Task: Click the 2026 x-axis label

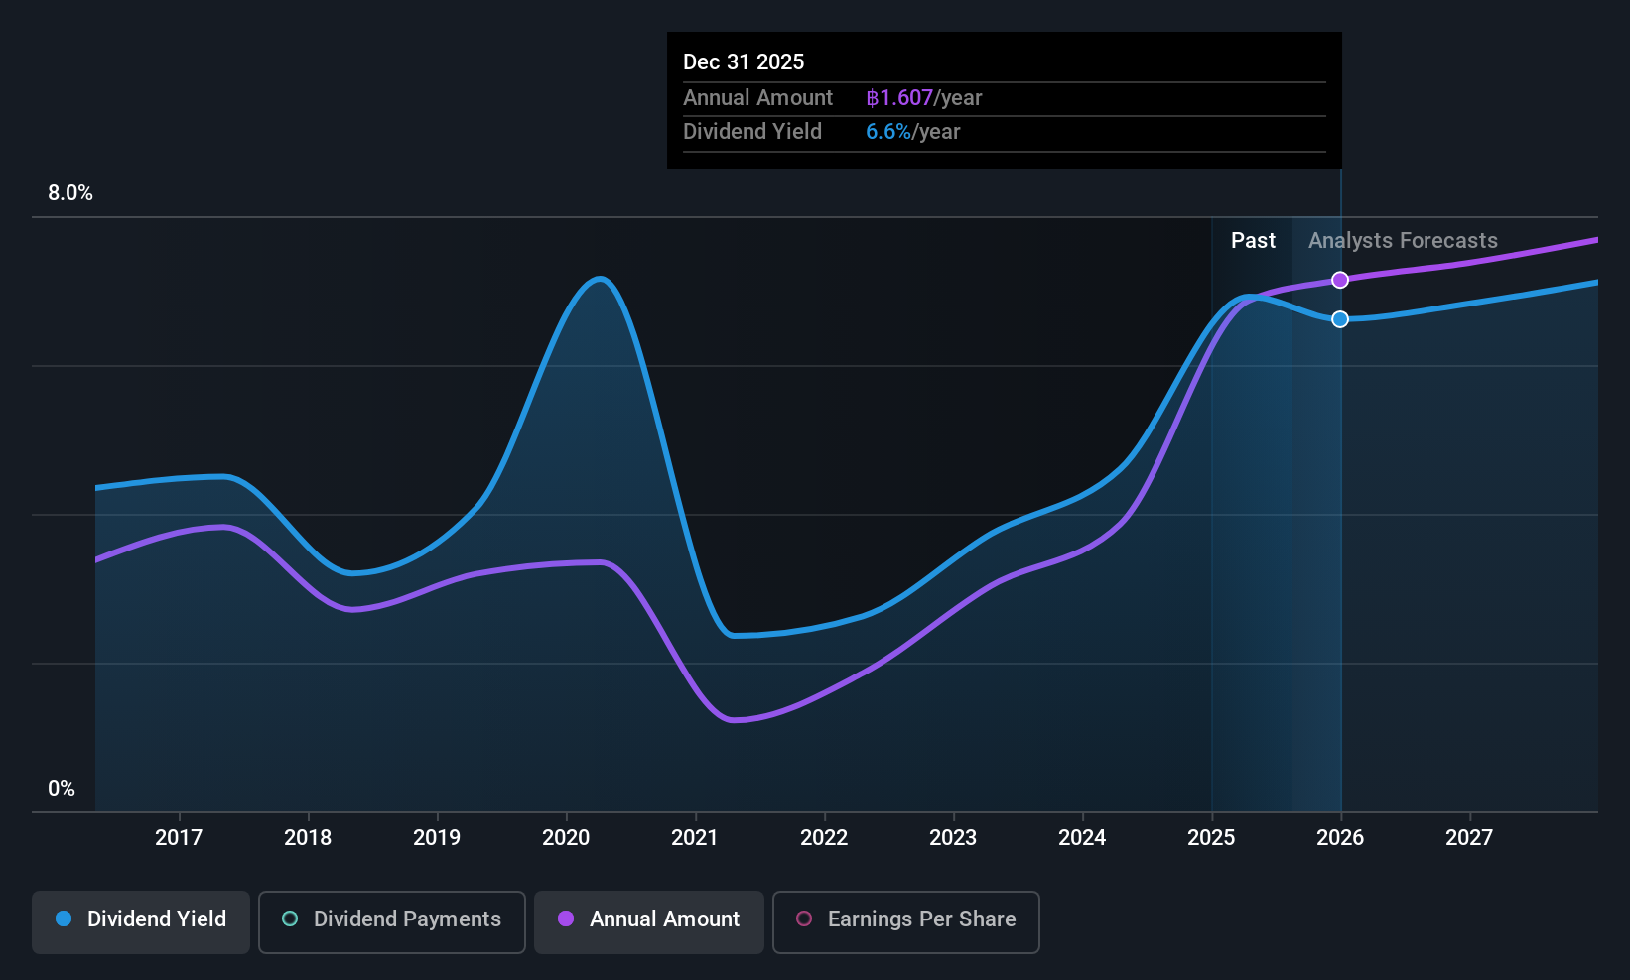Action: coord(1340,837)
